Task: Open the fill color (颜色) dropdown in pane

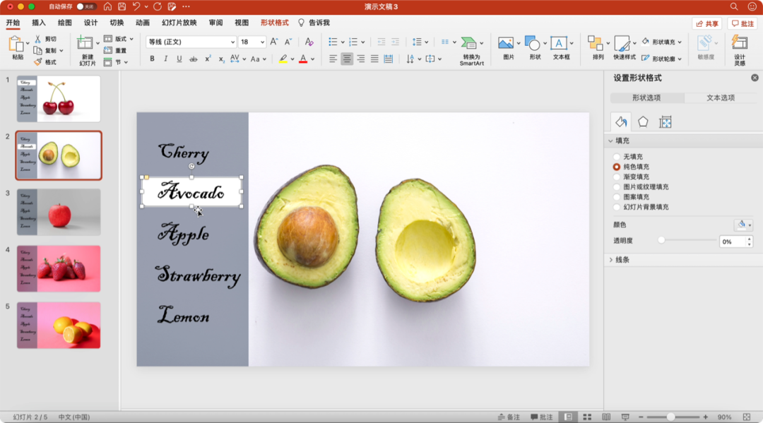Action: click(743, 225)
